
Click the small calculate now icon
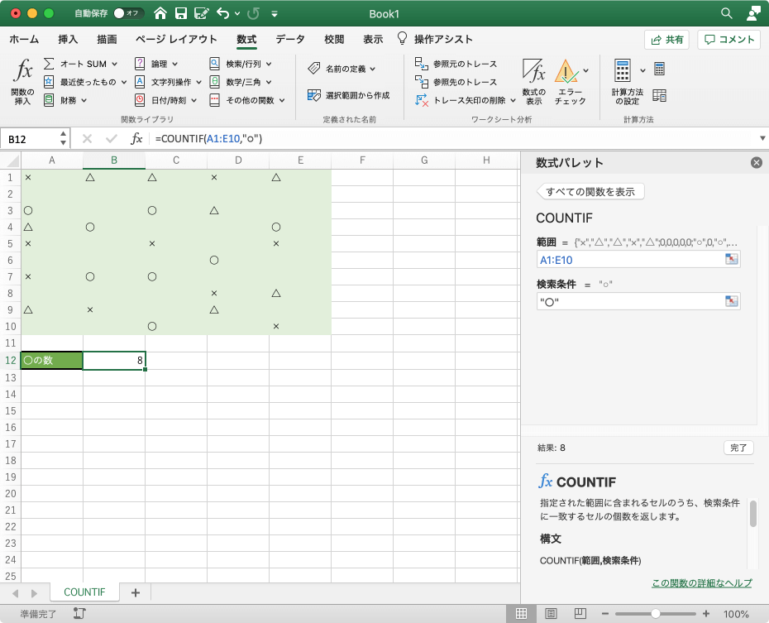pos(660,69)
